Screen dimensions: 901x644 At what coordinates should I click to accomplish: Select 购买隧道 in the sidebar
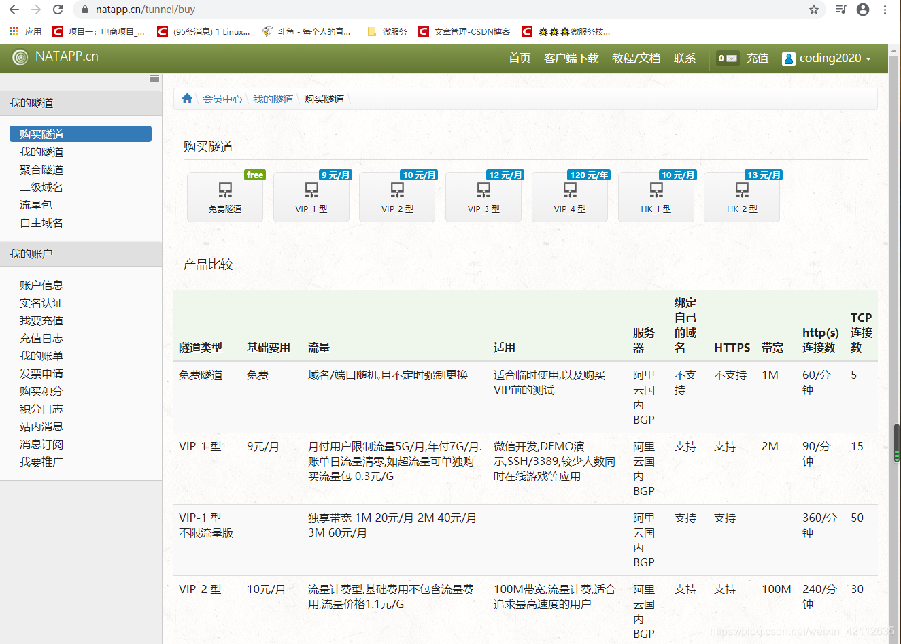point(80,134)
